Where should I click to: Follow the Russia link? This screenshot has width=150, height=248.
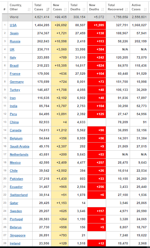pos(15,41)
